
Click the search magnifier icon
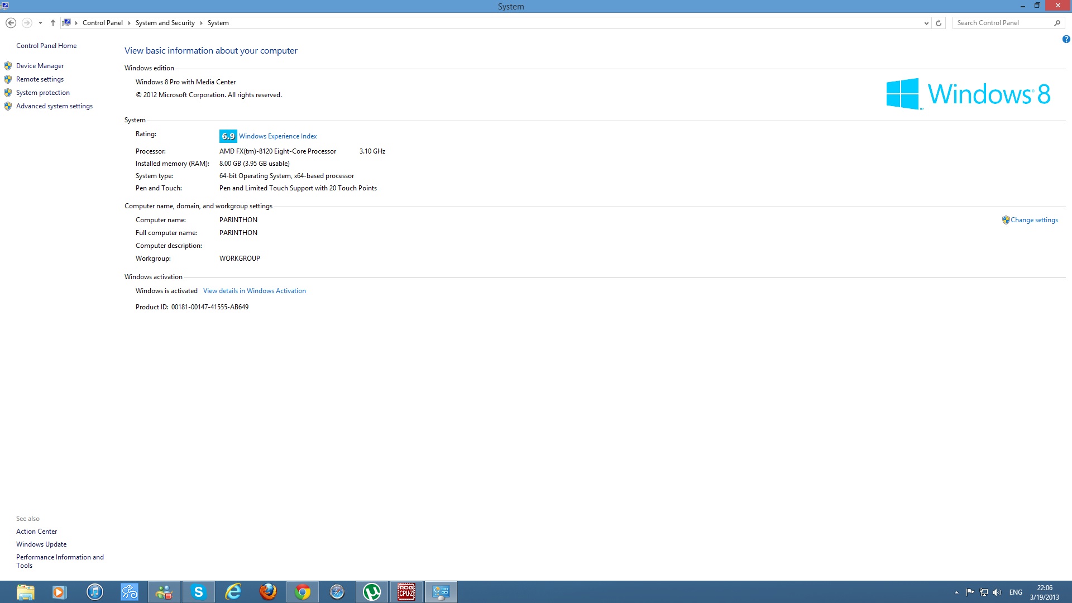(1057, 23)
